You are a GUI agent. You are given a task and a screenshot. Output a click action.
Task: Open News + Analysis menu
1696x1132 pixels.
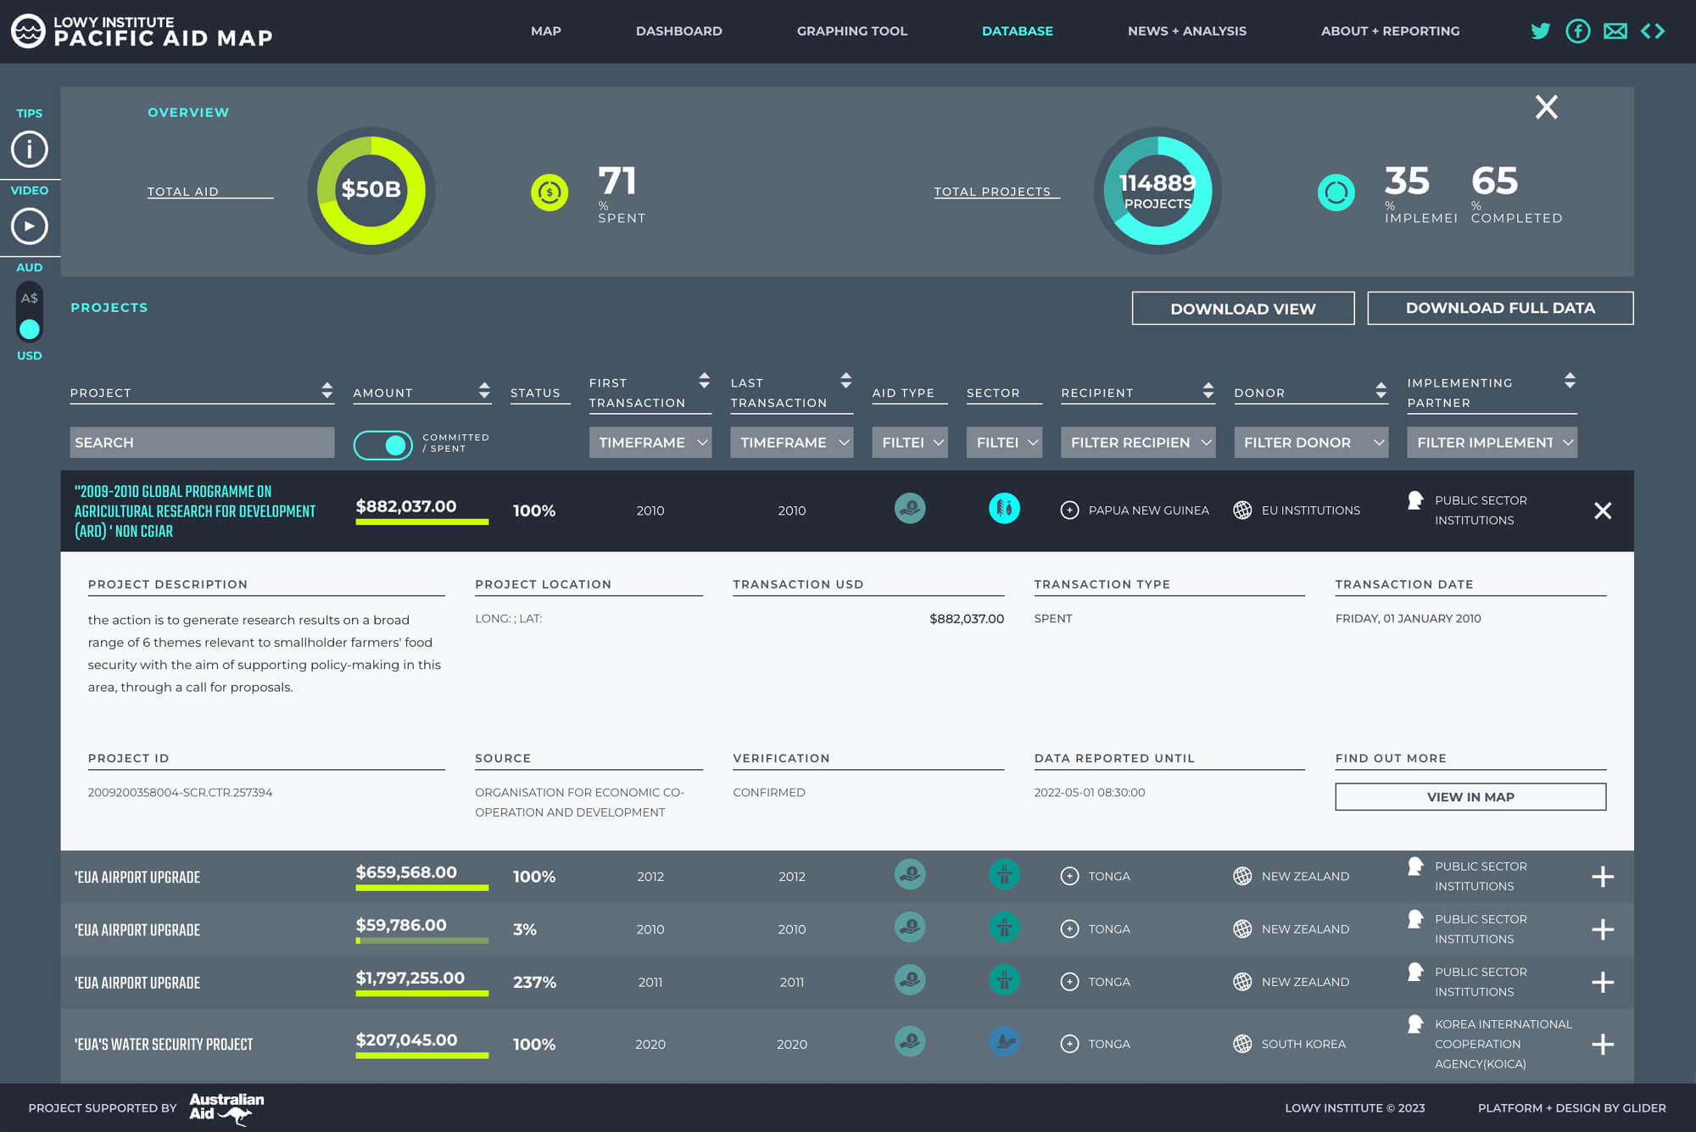click(1187, 31)
